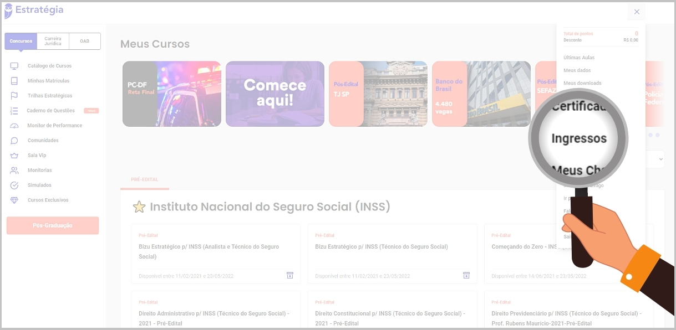Image resolution: width=676 pixels, height=330 pixels.
Task: Click the 'Meus Cursos' heading
Action: pos(155,44)
